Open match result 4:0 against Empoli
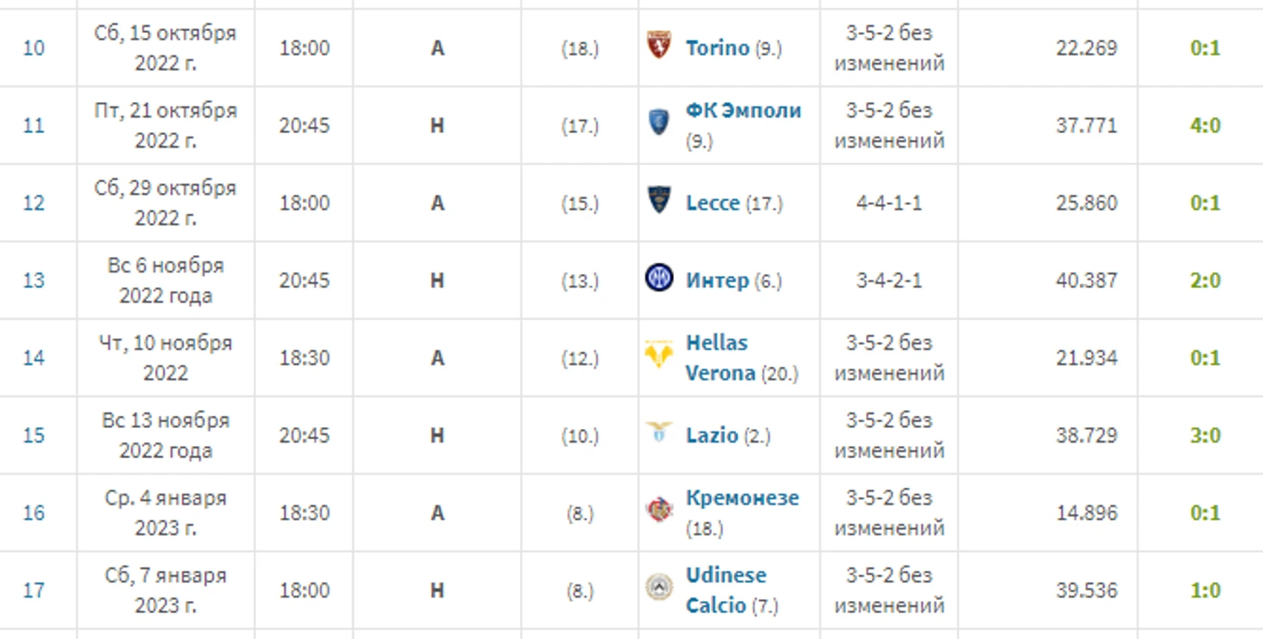This screenshot has width=1263, height=639. pos(1205,125)
